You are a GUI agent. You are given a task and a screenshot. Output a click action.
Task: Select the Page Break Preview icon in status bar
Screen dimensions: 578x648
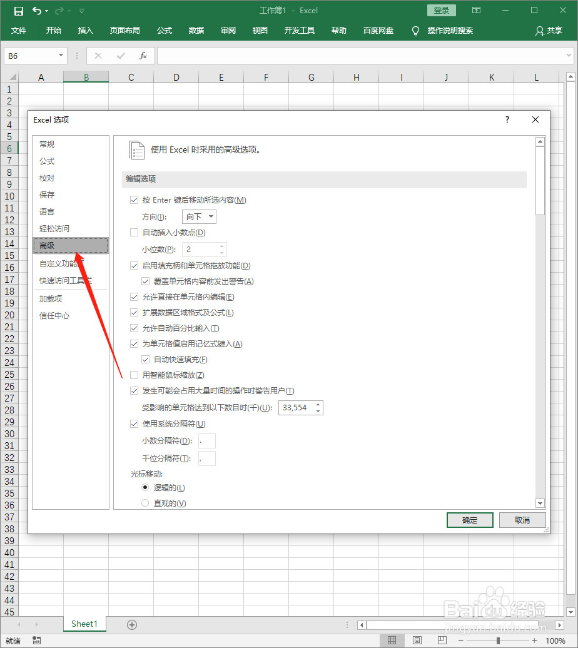coord(442,640)
